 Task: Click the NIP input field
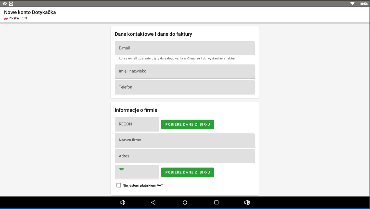[x=137, y=173]
